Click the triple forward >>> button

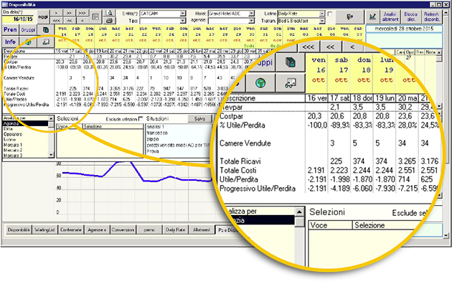(82, 13)
